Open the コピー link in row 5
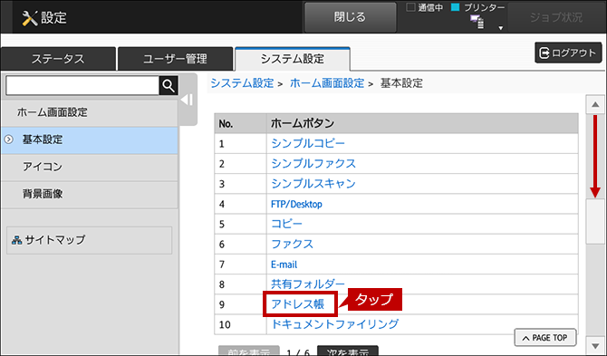607x356 pixels. (286, 224)
